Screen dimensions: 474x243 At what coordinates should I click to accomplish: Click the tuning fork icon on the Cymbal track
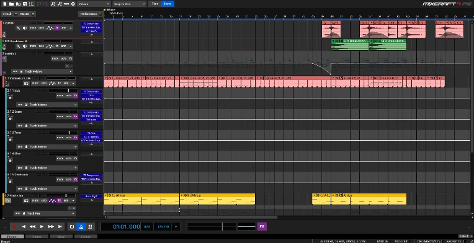(18, 28)
